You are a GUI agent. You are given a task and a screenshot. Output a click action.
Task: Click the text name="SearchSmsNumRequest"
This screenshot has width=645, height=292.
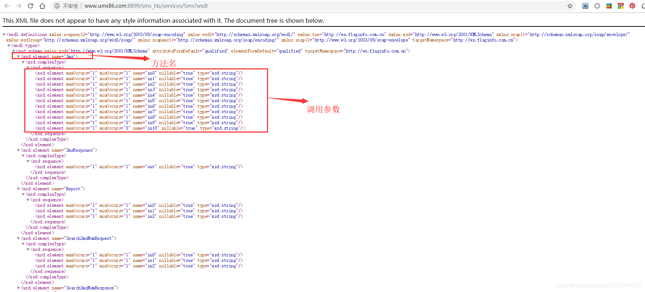[x=83, y=238]
